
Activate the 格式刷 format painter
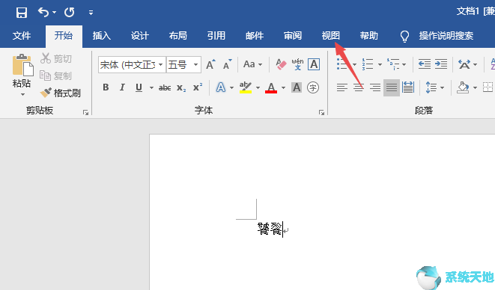pos(61,93)
